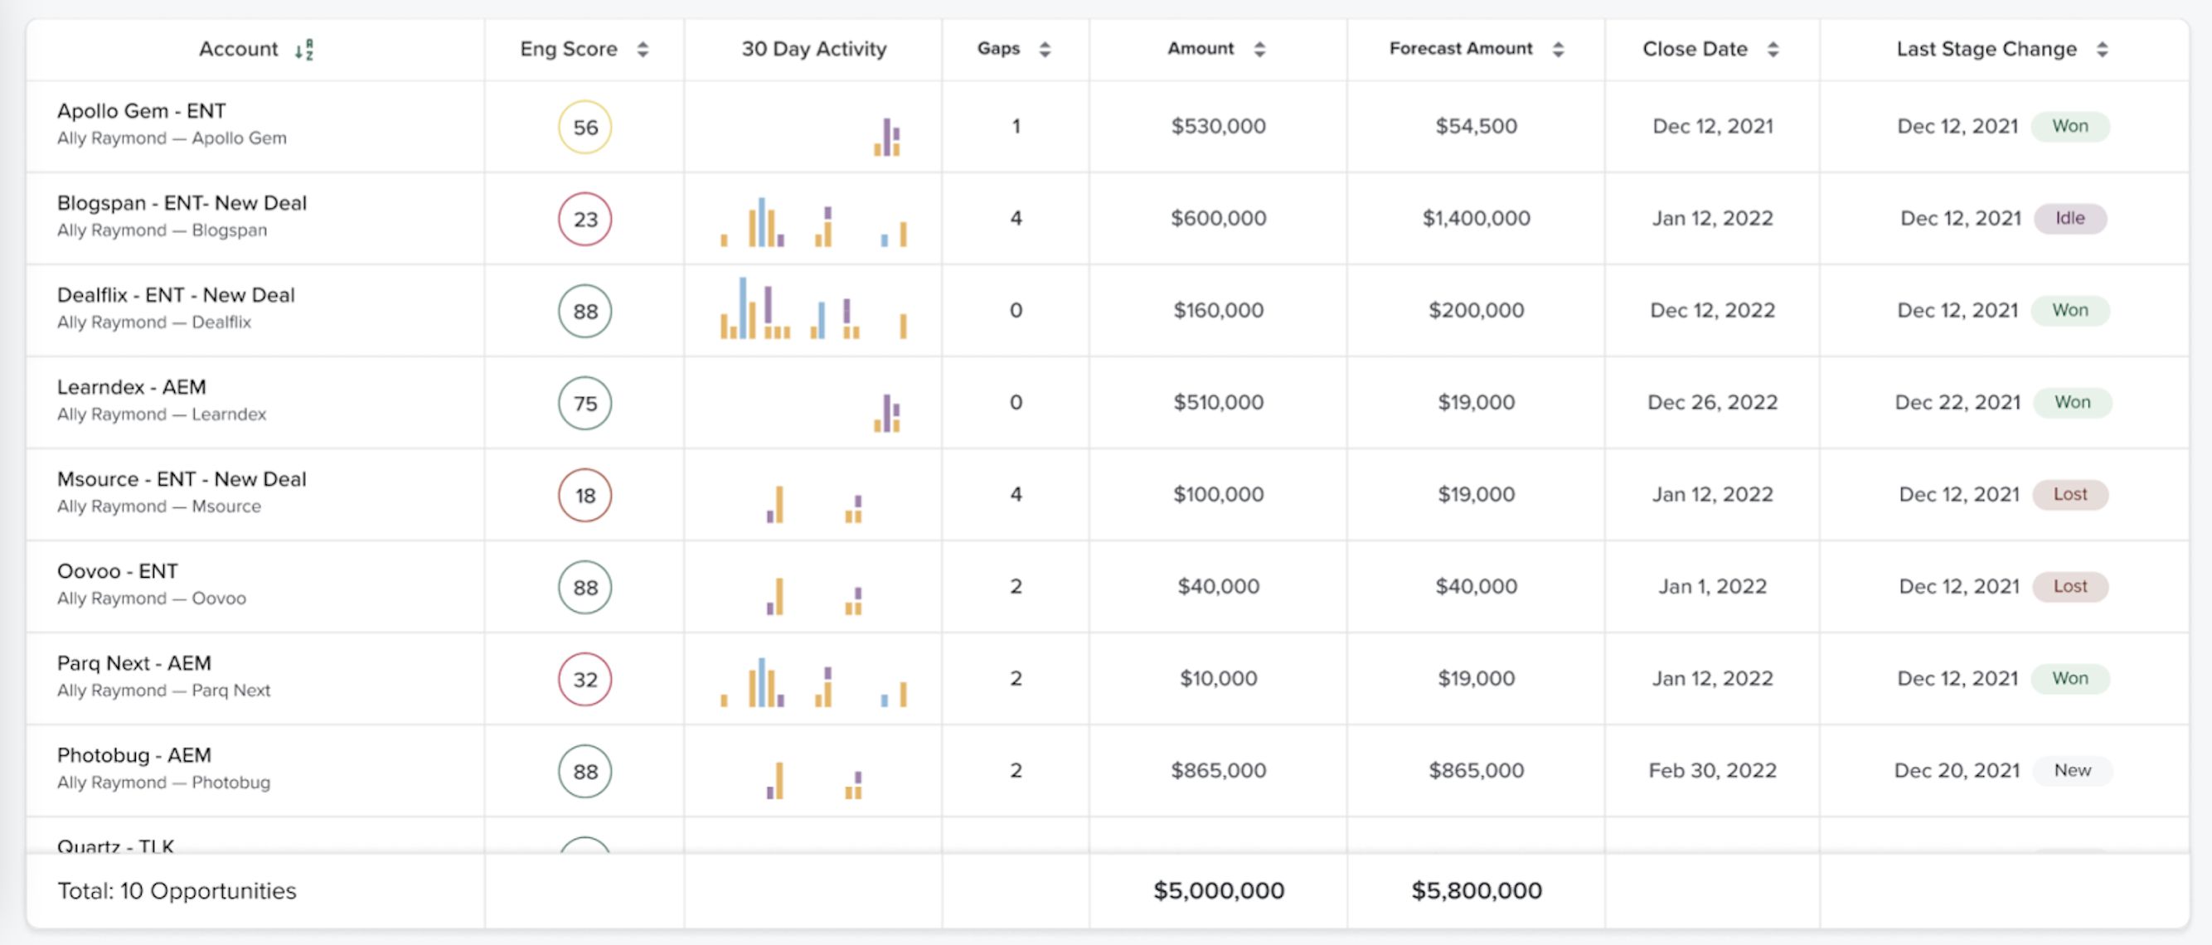Click the Forecast Amount sort control

click(x=1558, y=49)
